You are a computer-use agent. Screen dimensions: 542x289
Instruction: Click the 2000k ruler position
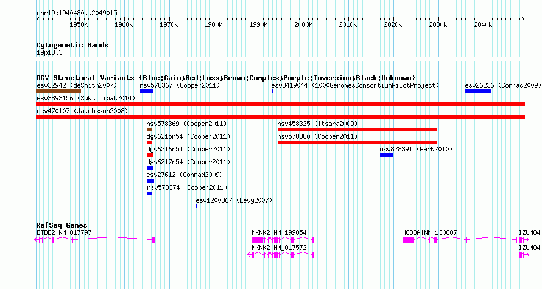click(303, 25)
